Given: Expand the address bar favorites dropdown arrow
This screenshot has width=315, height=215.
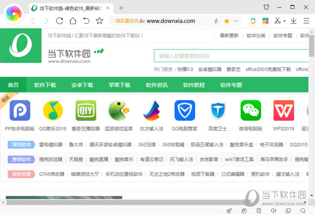Looking at the screenshot, I should 235,21.
